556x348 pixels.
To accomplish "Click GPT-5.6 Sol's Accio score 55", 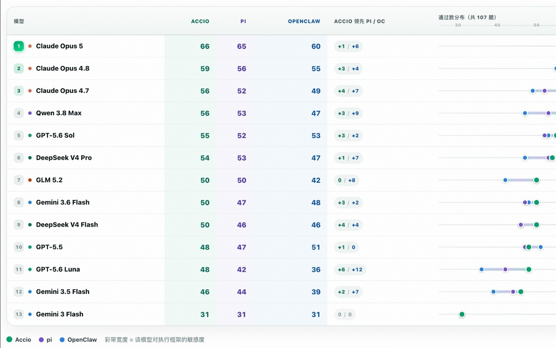I will pos(205,136).
